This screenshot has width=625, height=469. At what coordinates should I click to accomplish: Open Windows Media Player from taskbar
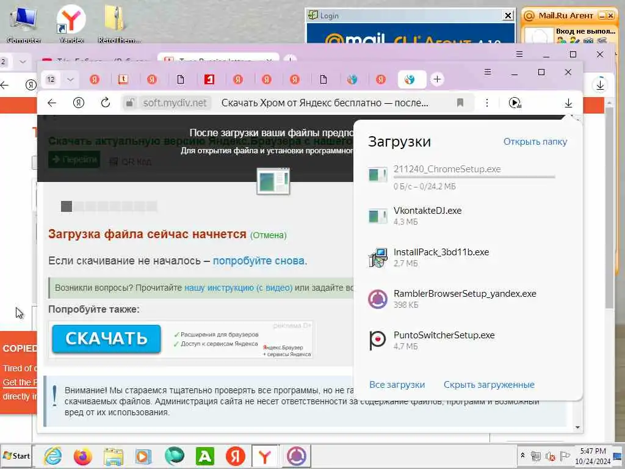pyautogui.click(x=143, y=456)
